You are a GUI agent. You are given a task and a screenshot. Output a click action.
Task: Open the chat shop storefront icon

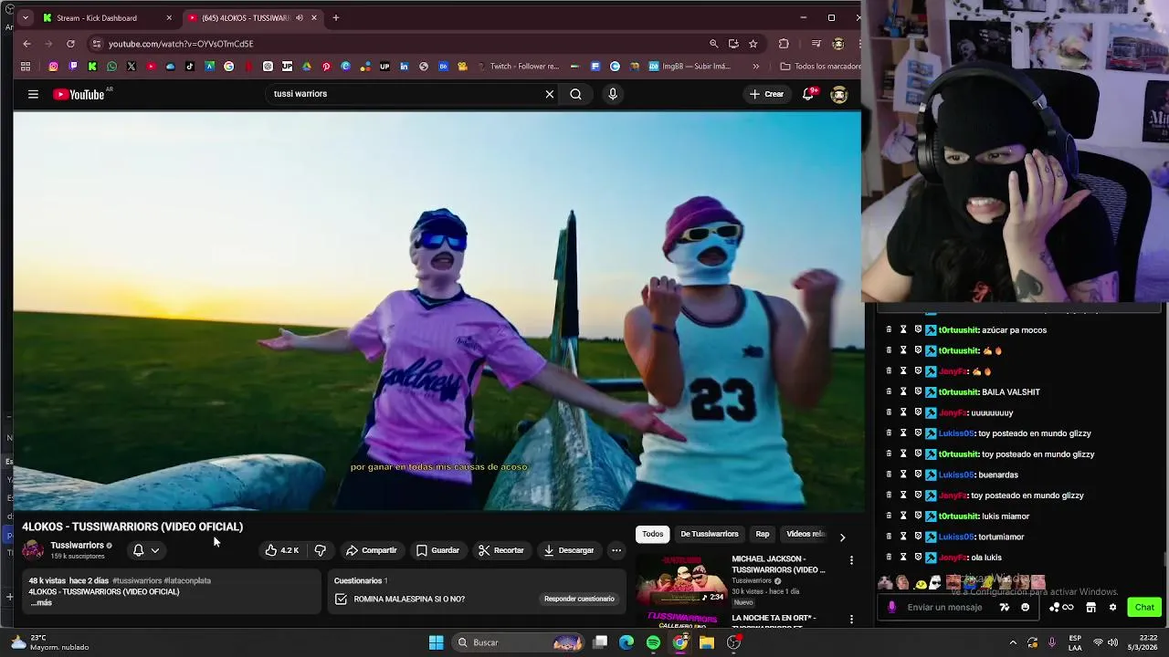(1090, 607)
